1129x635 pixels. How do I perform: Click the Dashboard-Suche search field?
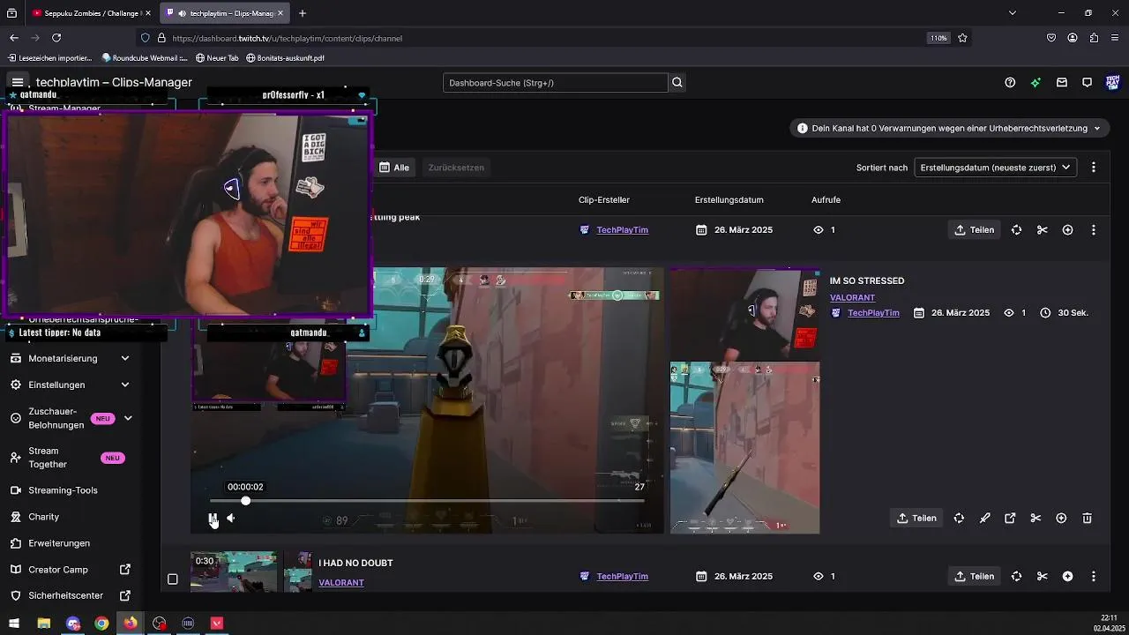pos(556,83)
